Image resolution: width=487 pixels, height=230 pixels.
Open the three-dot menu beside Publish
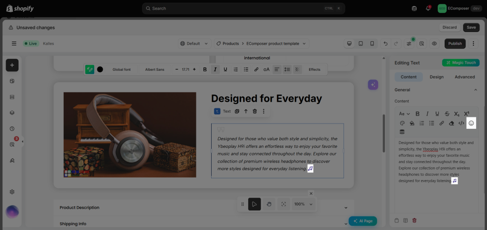pyautogui.click(x=473, y=43)
